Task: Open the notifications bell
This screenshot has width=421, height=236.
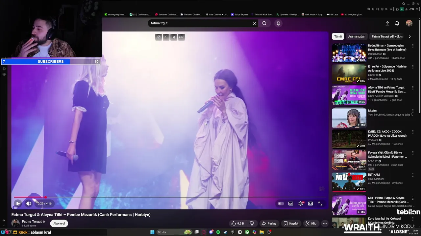Action: (397, 23)
